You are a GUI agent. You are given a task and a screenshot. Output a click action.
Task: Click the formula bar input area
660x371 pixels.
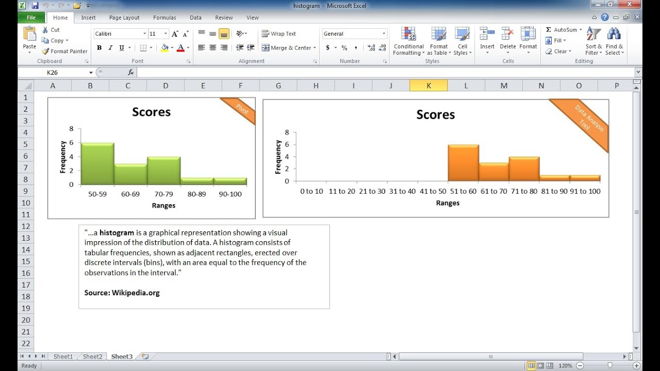click(386, 73)
